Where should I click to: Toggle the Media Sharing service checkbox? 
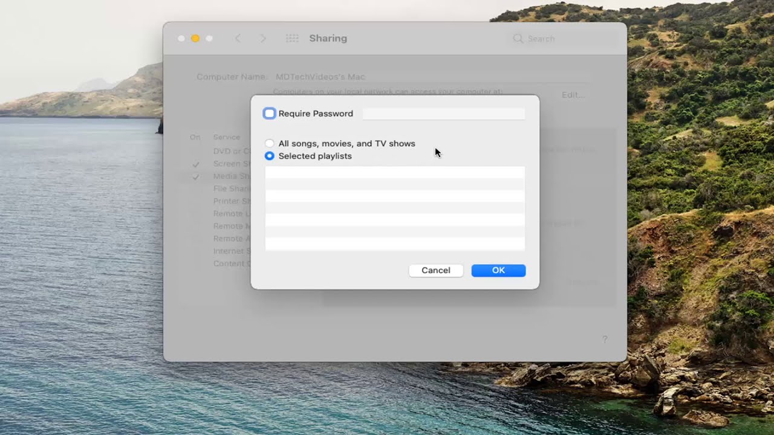click(196, 177)
